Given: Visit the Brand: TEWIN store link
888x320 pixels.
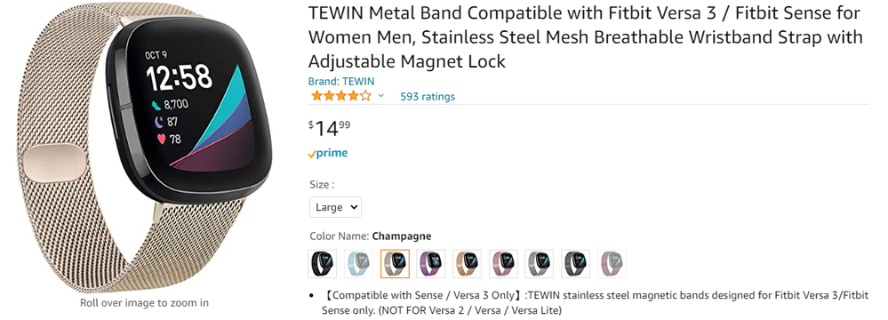Looking at the screenshot, I should click(x=341, y=82).
